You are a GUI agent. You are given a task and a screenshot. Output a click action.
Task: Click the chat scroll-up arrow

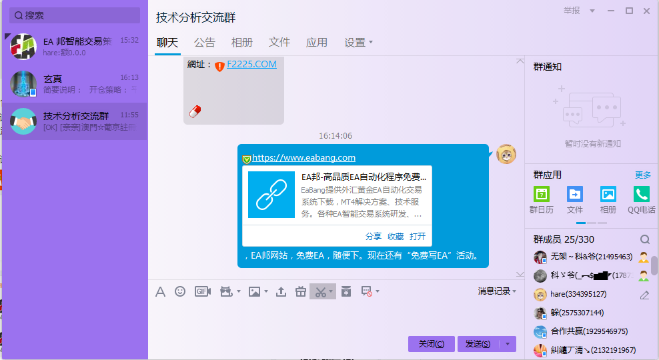click(520, 61)
